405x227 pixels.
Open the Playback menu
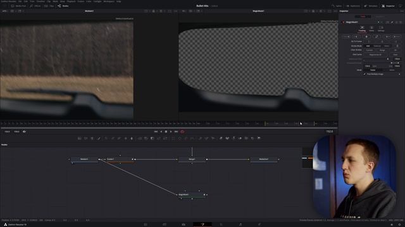click(71, 1)
